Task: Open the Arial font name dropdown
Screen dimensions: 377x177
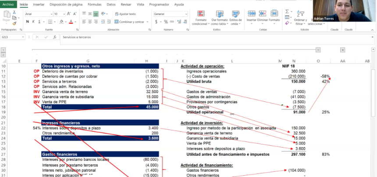Action: [x=51, y=14]
